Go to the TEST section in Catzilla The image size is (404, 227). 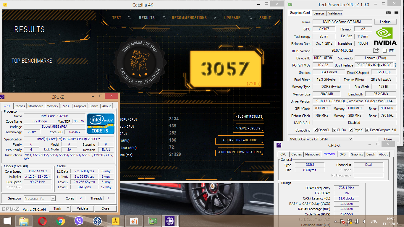(117, 17)
